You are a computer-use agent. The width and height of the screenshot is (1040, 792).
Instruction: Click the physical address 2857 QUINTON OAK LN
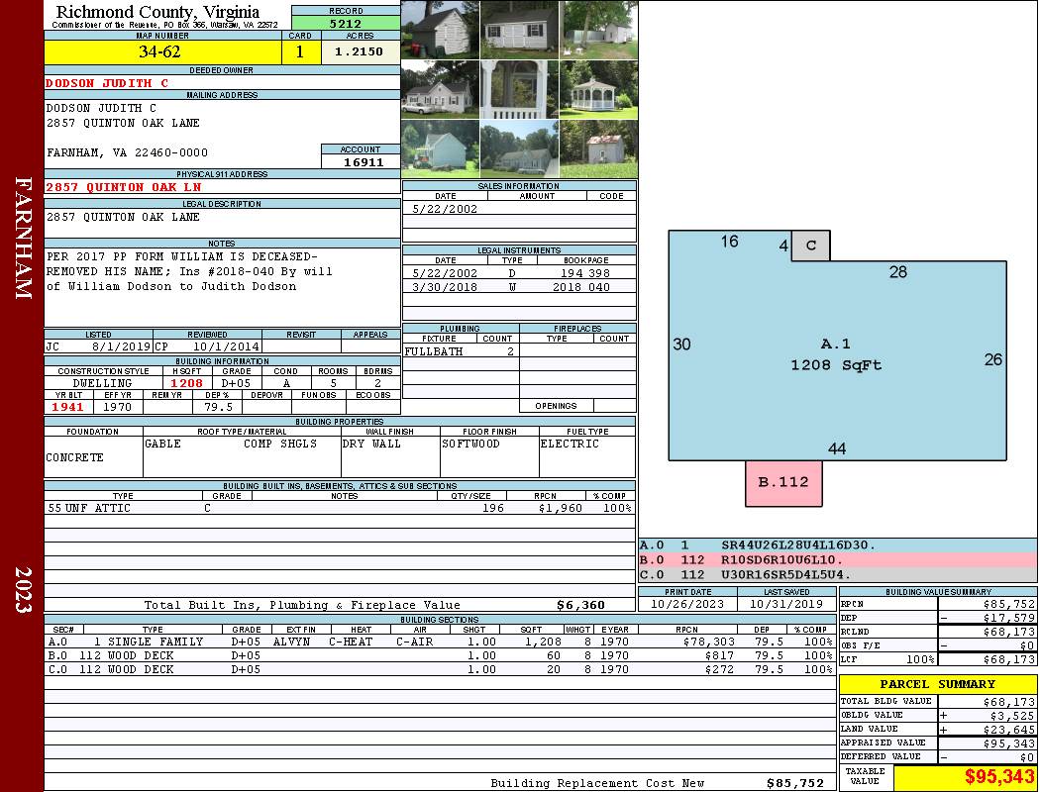tap(123, 187)
